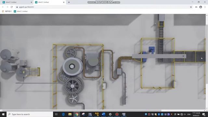Open File Explorer from taskbar
Image resolution: width=208 pixels, height=117 pixels.
click(x=70, y=114)
